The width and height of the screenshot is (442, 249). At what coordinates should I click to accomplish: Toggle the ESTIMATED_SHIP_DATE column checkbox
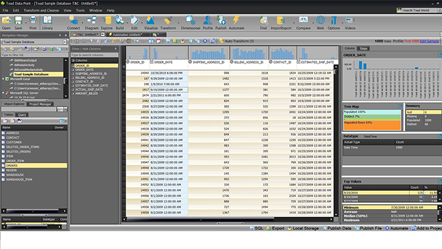(73, 85)
